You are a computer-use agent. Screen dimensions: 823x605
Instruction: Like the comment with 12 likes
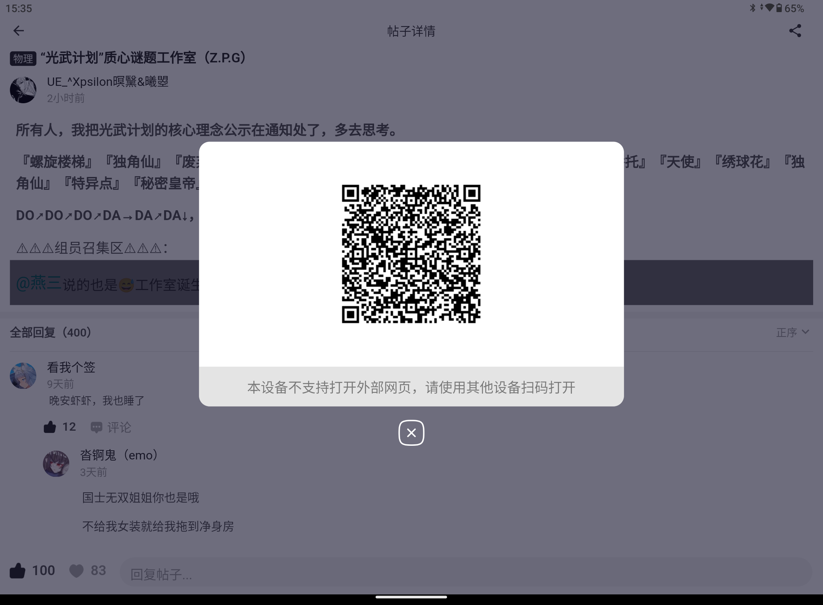click(x=60, y=427)
